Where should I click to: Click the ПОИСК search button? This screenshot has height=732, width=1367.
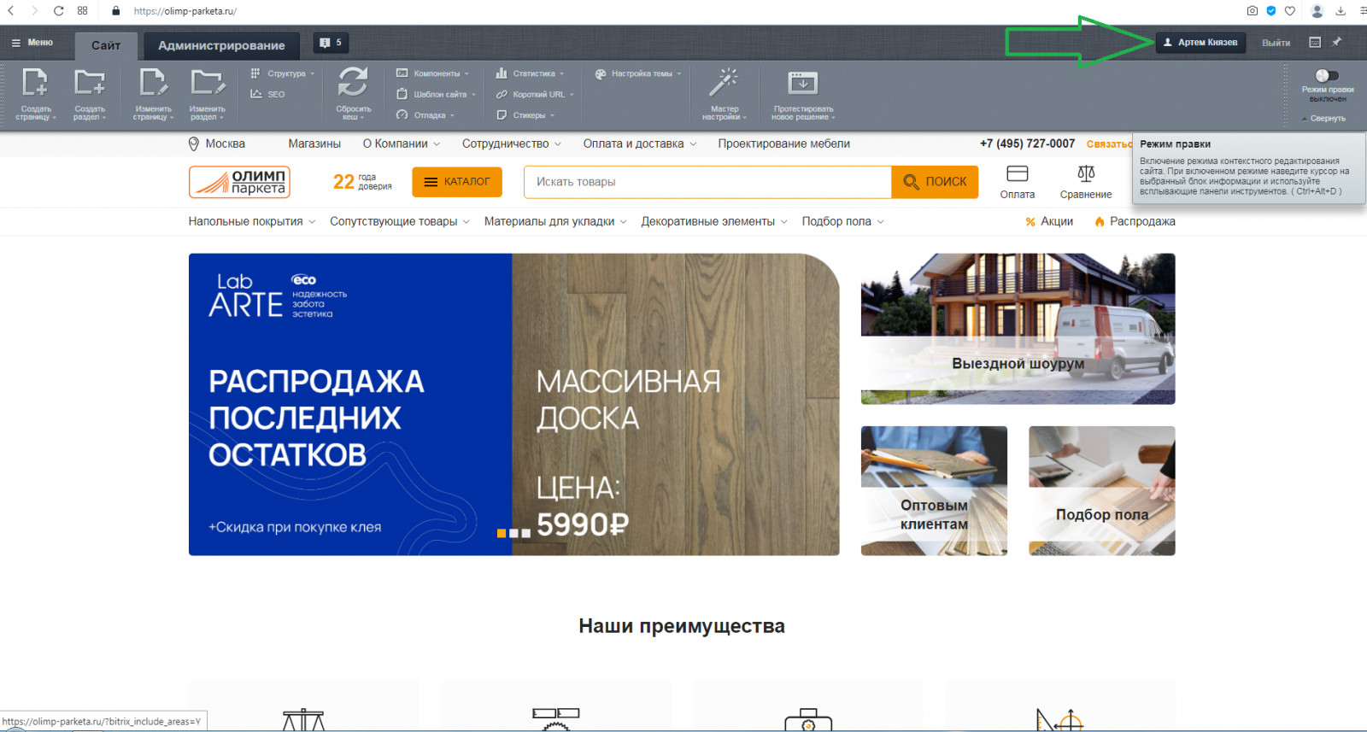[x=935, y=182]
